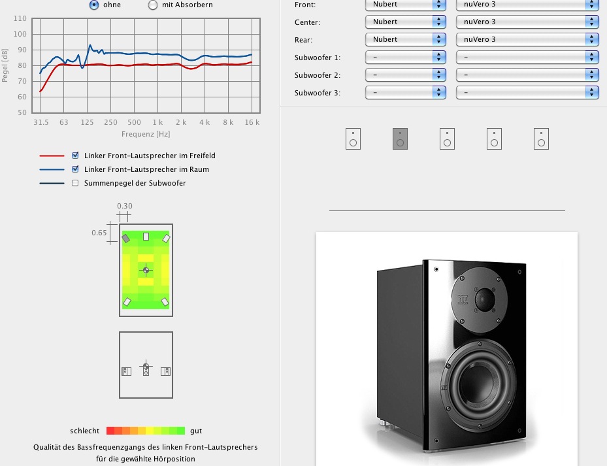Click the nuVero 3 speaker product image
Image resolution: width=607 pixels, height=466 pixels.
[446, 353]
